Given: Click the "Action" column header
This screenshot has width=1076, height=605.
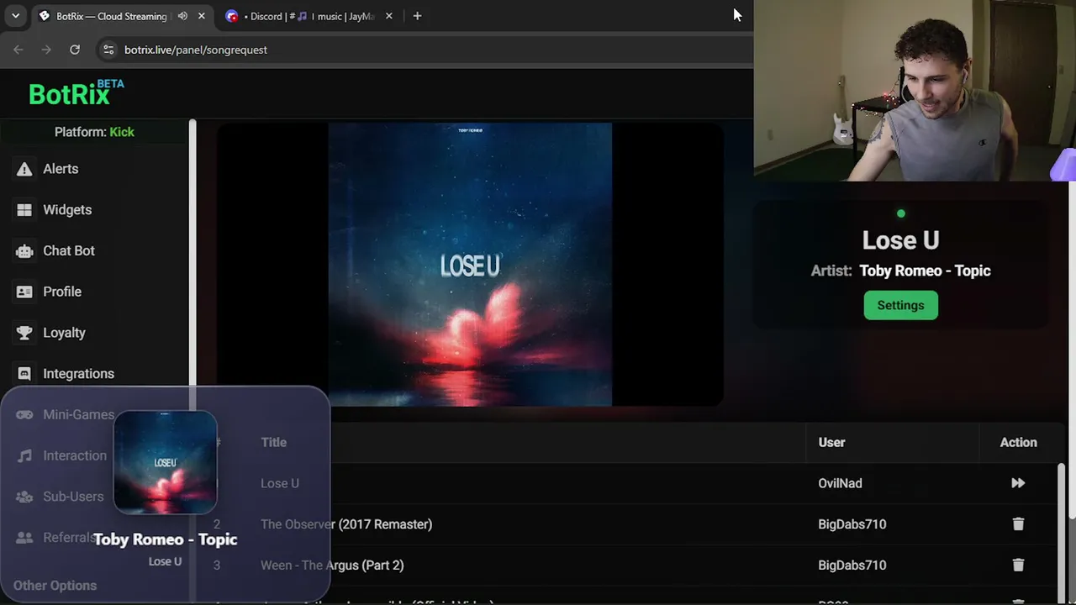Looking at the screenshot, I should click(x=1018, y=443).
